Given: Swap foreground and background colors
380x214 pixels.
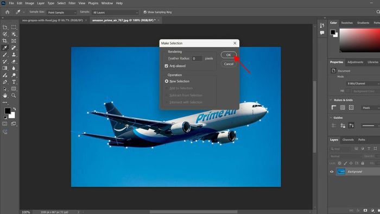Looking at the screenshot, I should pos(14,109).
